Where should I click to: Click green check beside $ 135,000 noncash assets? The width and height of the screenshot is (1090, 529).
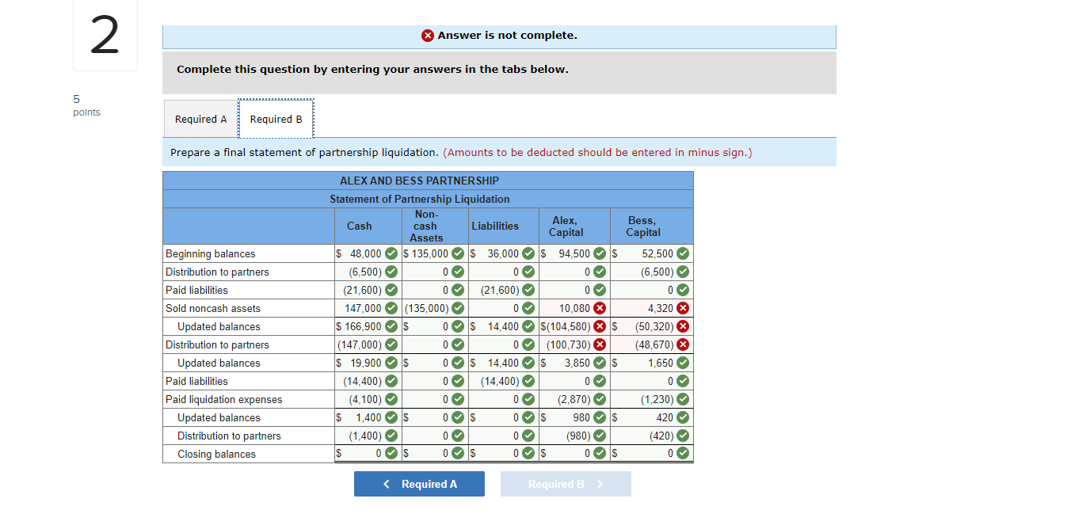[458, 253]
